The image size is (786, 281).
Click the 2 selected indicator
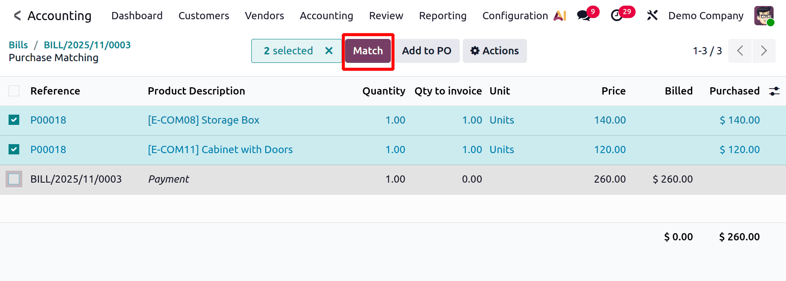pyautogui.click(x=289, y=51)
